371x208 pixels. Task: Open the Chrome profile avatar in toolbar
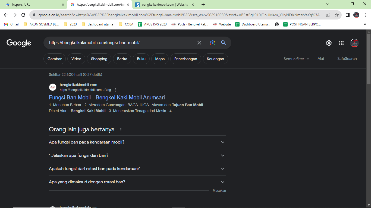point(356,15)
